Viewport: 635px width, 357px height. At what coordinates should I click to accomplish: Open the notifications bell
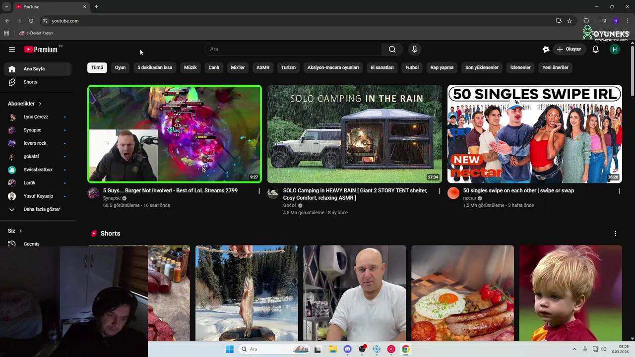point(596,49)
